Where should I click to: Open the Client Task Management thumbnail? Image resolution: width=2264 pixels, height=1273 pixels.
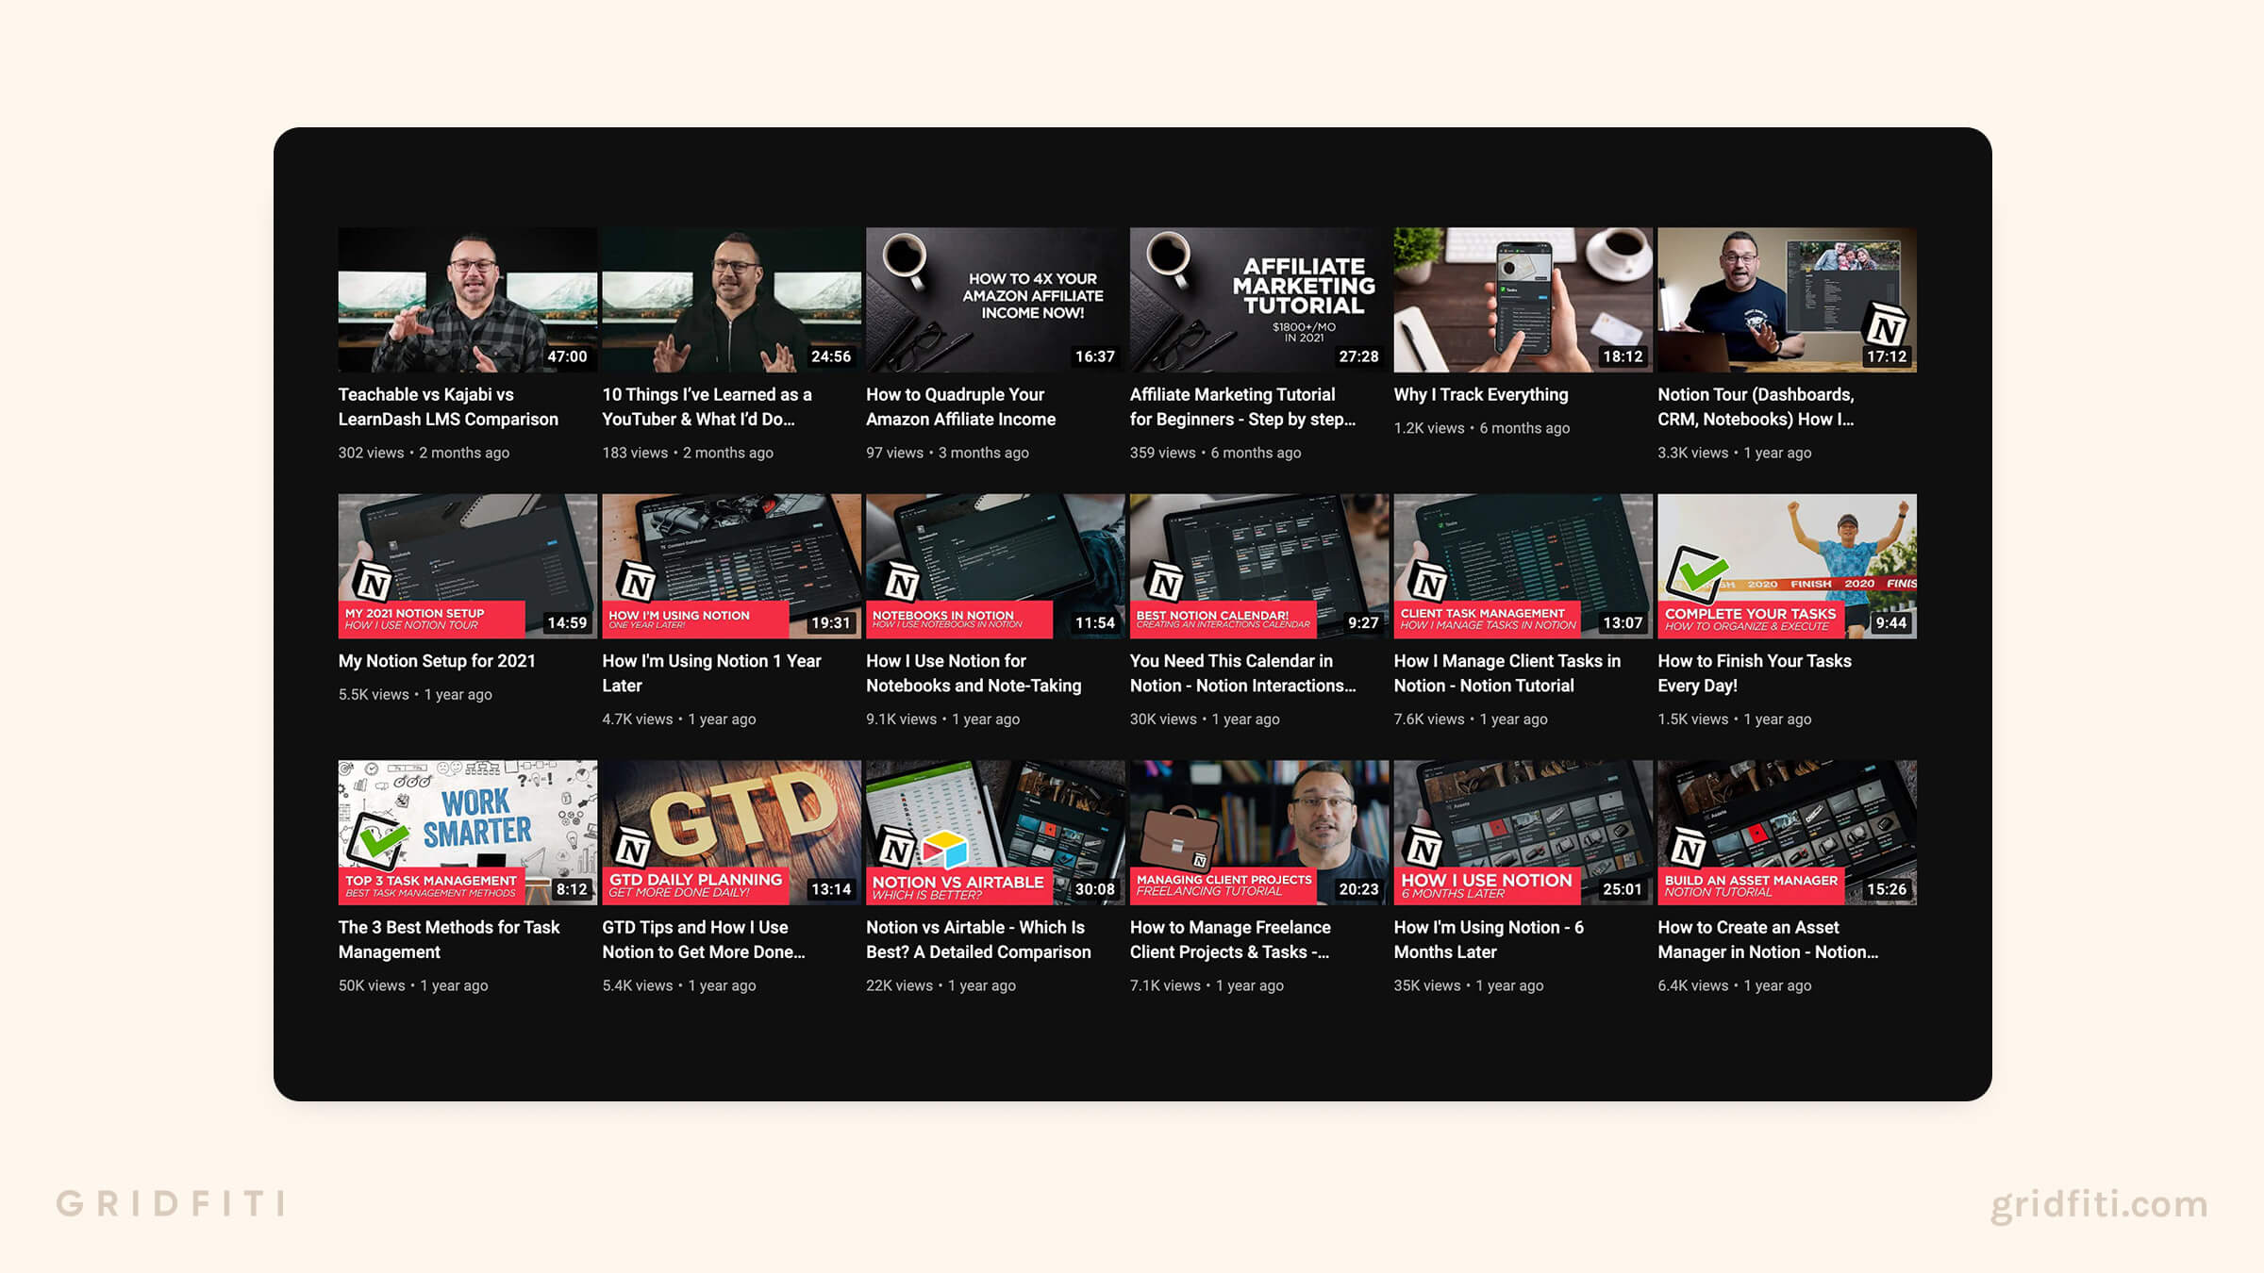[1523, 566]
